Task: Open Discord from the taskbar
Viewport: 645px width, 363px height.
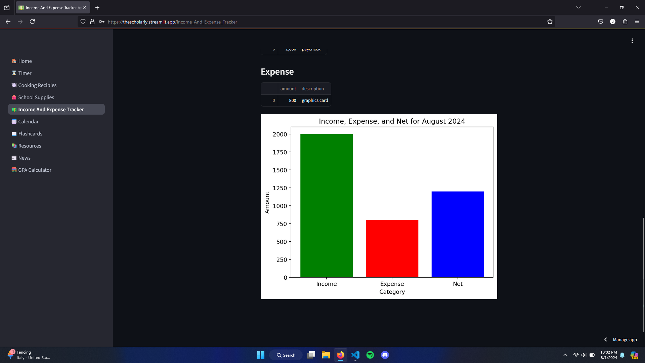Action: point(385,355)
